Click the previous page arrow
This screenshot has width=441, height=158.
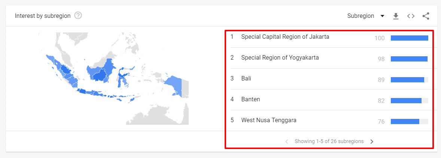pos(287,142)
